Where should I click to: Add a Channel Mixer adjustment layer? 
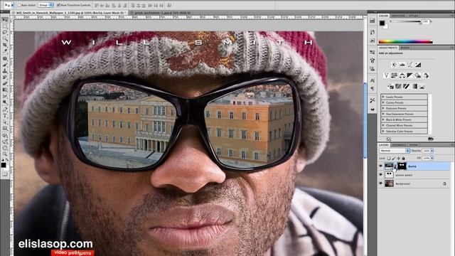[x=426, y=75]
